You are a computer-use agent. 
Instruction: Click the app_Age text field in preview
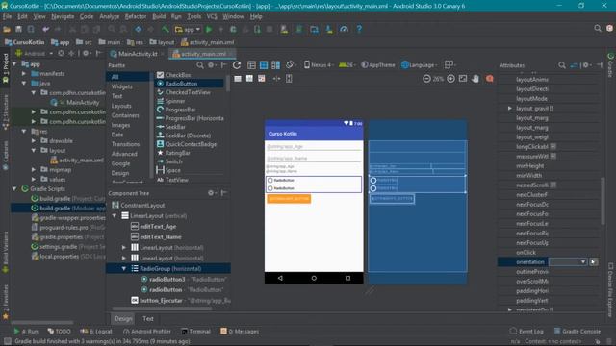[x=313, y=147]
